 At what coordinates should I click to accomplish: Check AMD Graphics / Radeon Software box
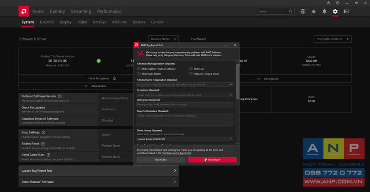pos(139,69)
